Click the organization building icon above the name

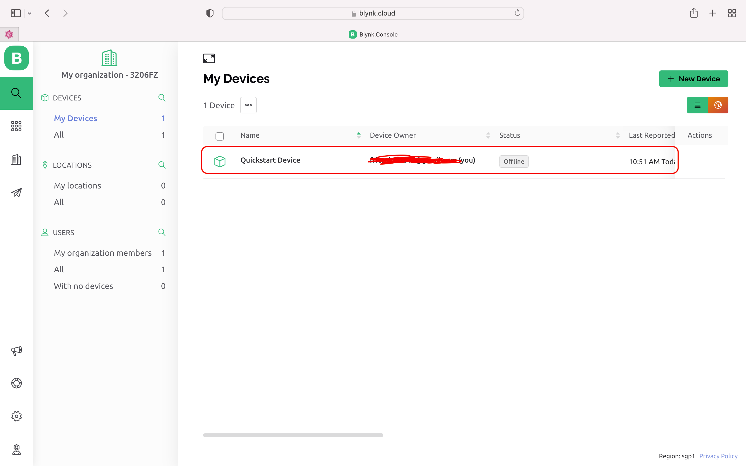tap(109, 58)
